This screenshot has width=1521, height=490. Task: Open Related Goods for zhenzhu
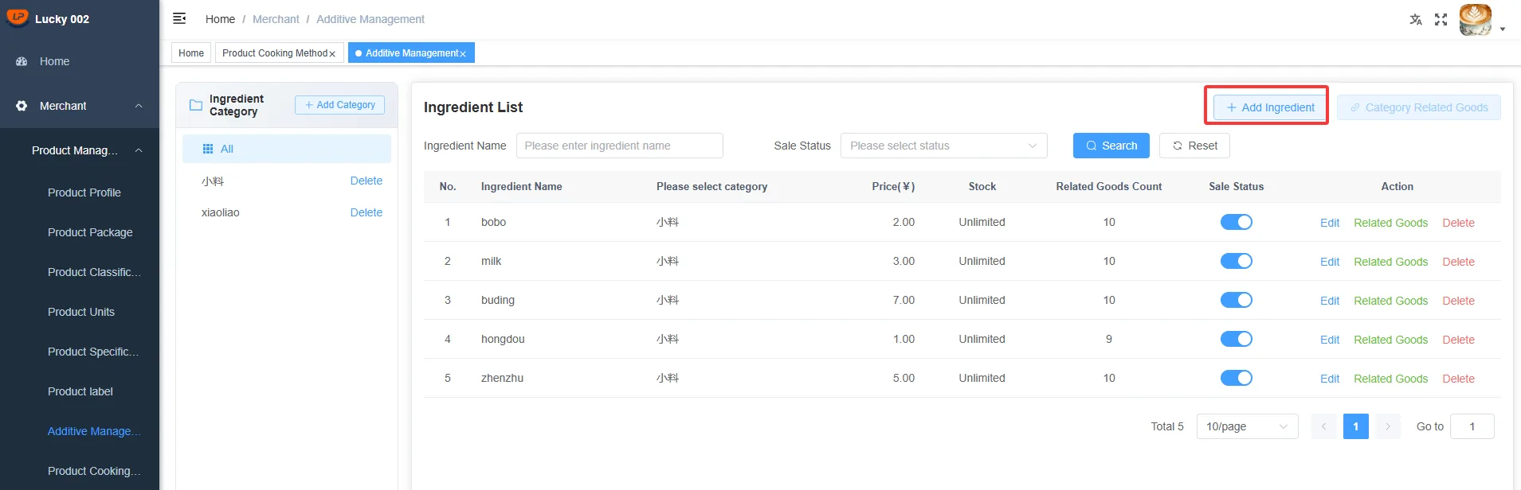[x=1390, y=379]
